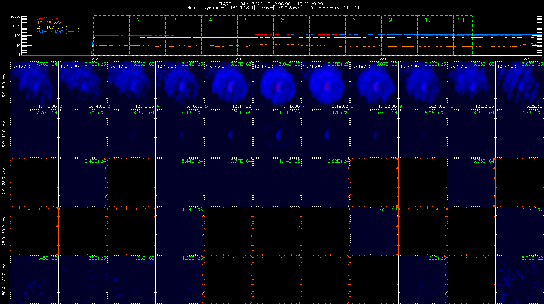The height and width of the screenshot is (304, 544).
Task: Select time interval 7 in the light curve
Action: 327,36
